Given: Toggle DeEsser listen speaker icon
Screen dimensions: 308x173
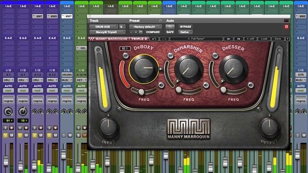Looking at the screenshot, I should [x=251, y=85].
